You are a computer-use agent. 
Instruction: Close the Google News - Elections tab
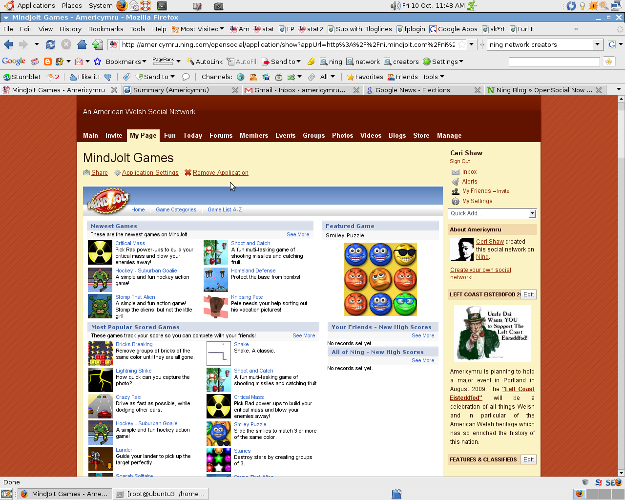coord(478,90)
